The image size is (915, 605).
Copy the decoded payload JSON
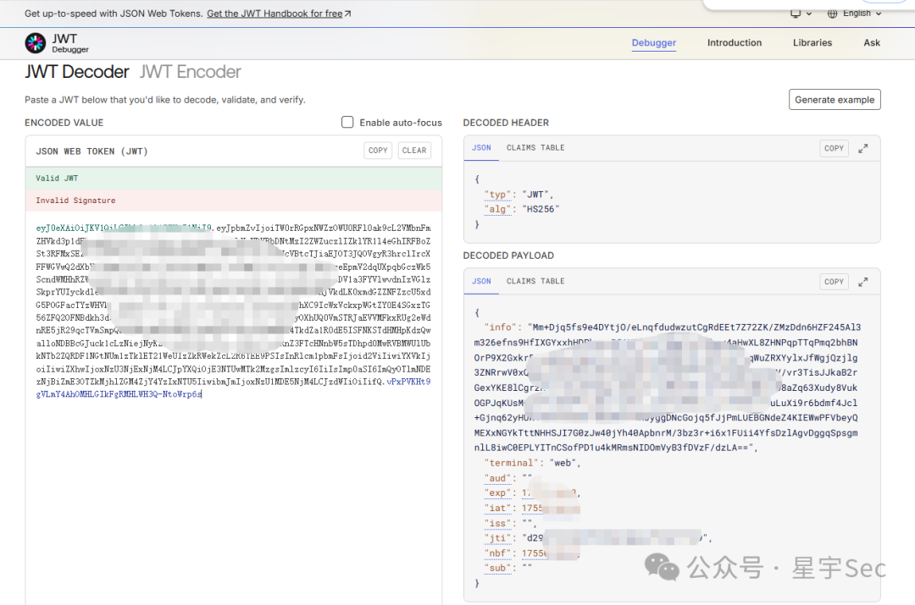point(834,282)
